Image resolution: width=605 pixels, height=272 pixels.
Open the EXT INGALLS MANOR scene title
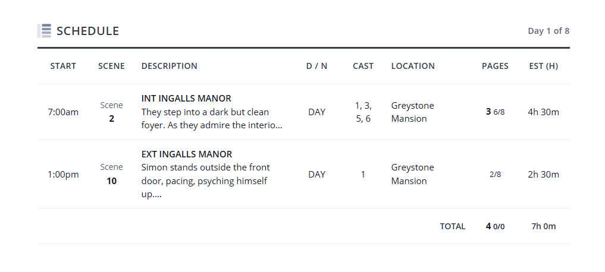coord(187,154)
